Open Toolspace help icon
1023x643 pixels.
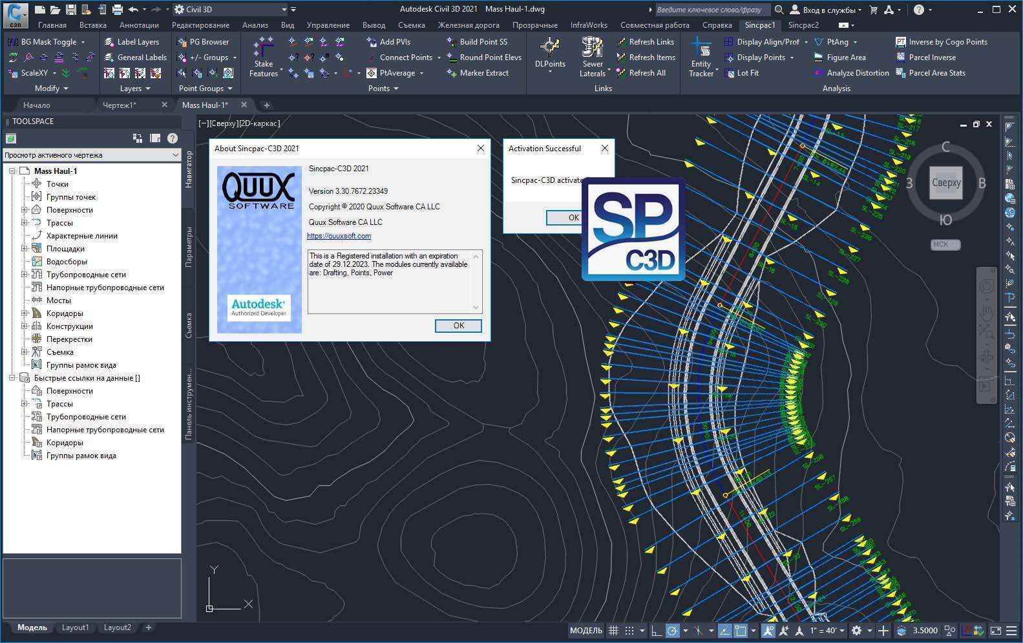(x=173, y=138)
